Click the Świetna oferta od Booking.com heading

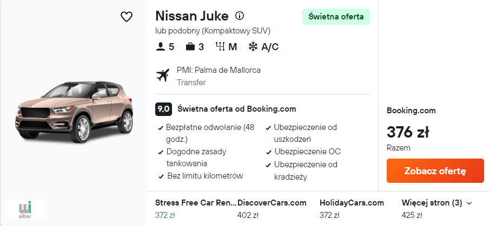click(x=236, y=109)
